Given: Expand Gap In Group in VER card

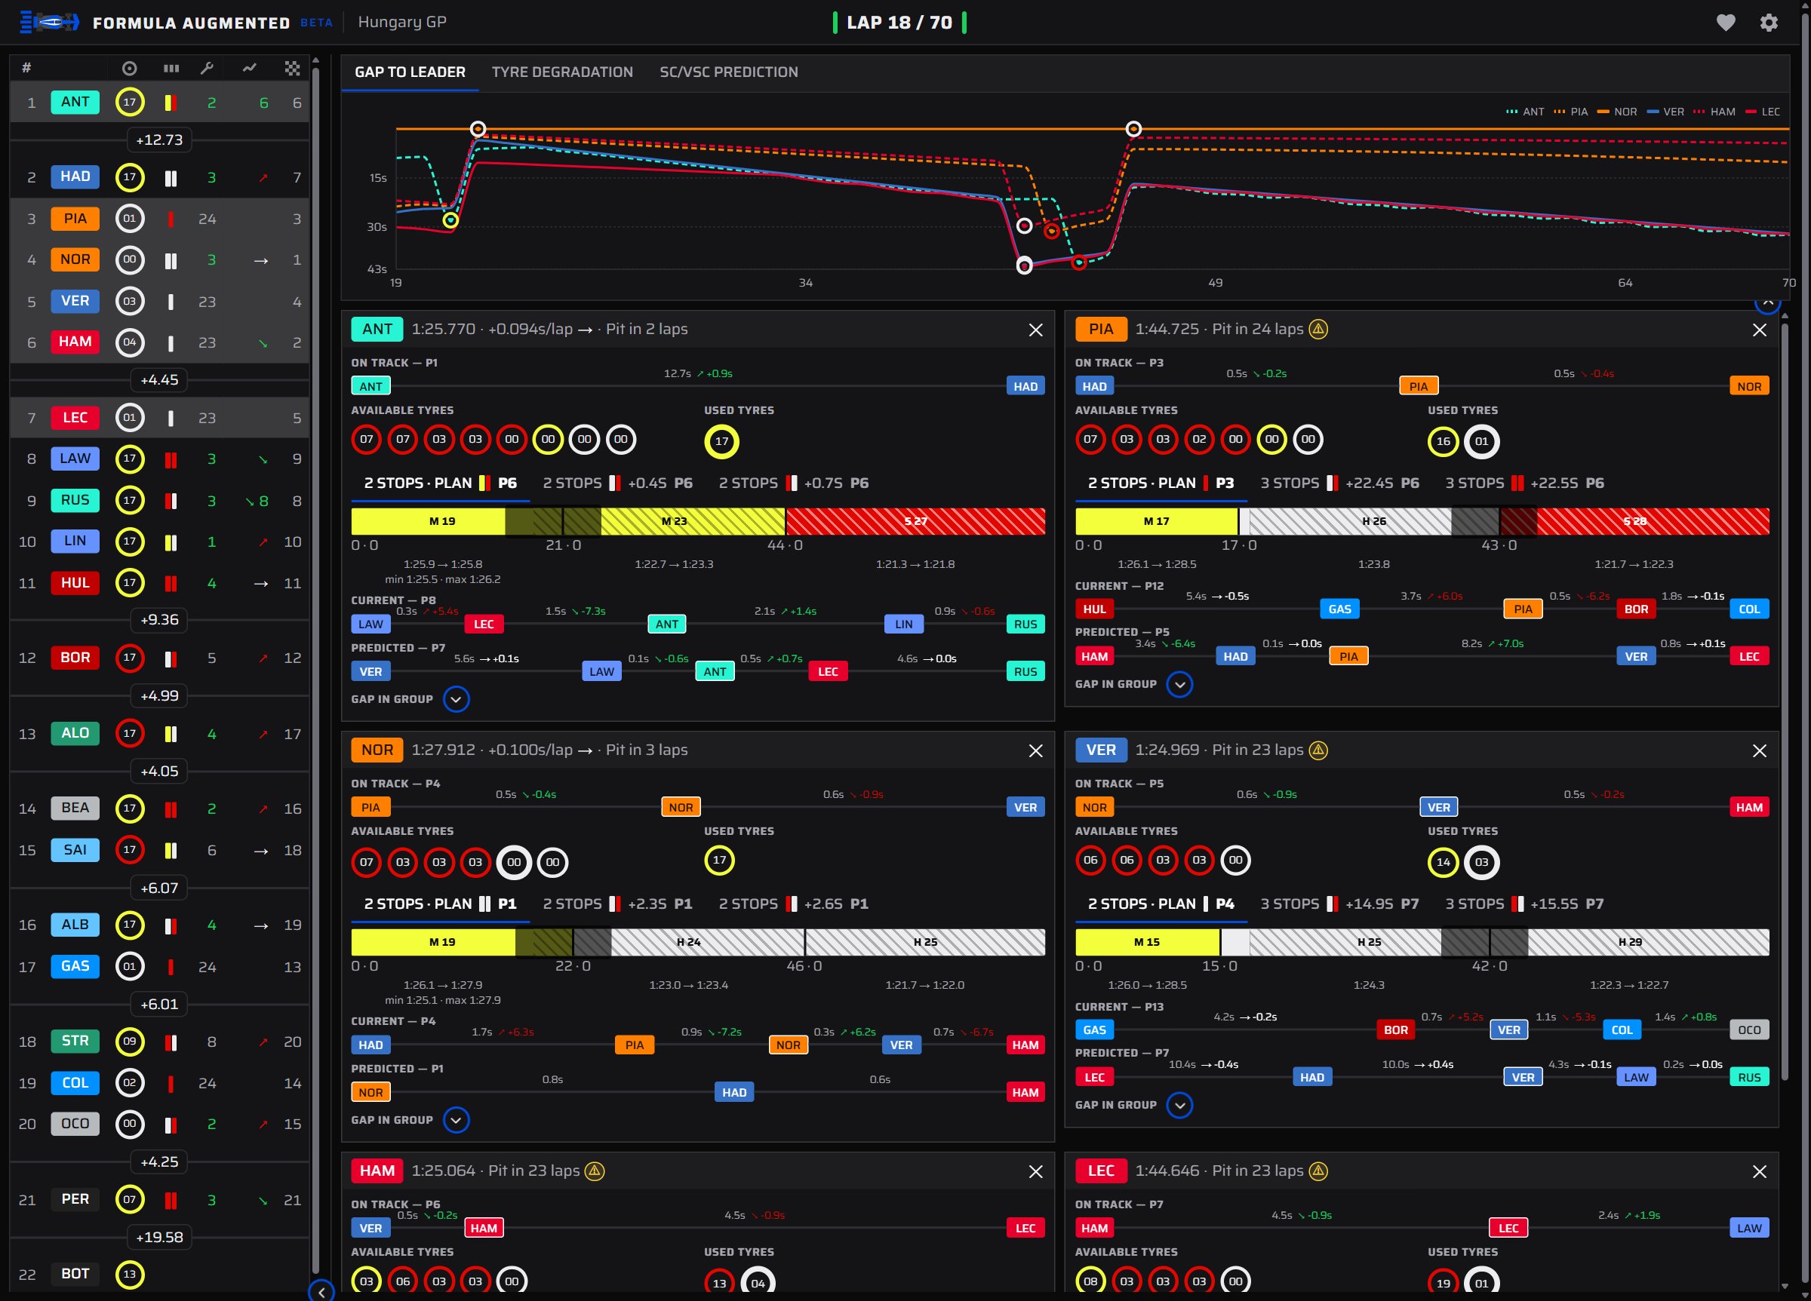Looking at the screenshot, I should coord(1179,1105).
